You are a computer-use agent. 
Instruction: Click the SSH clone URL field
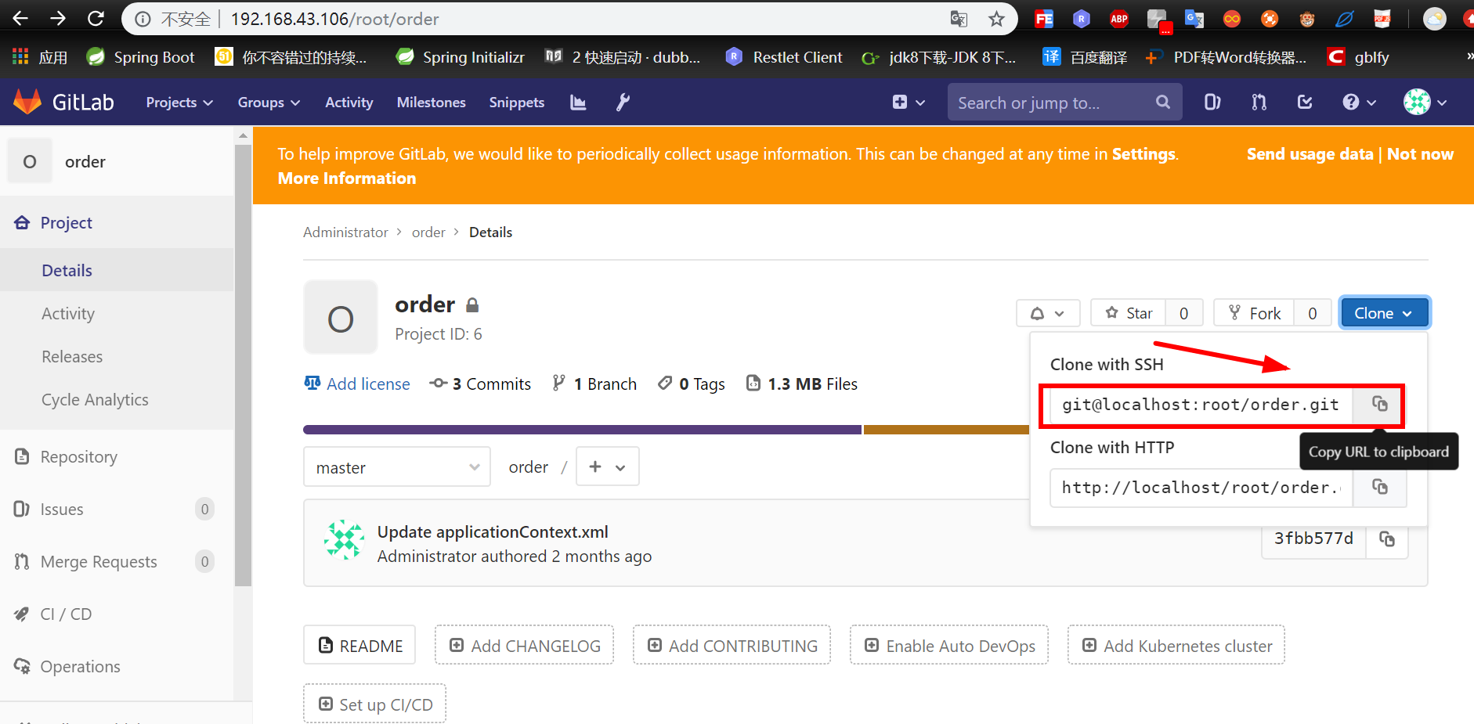point(1201,405)
